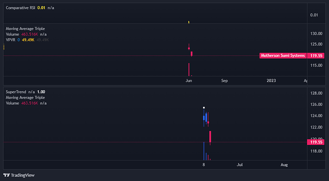The width and height of the screenshot is (329, 181).
Task: Click the white SuperTrend marker above the candles
Action: [204, 108]
